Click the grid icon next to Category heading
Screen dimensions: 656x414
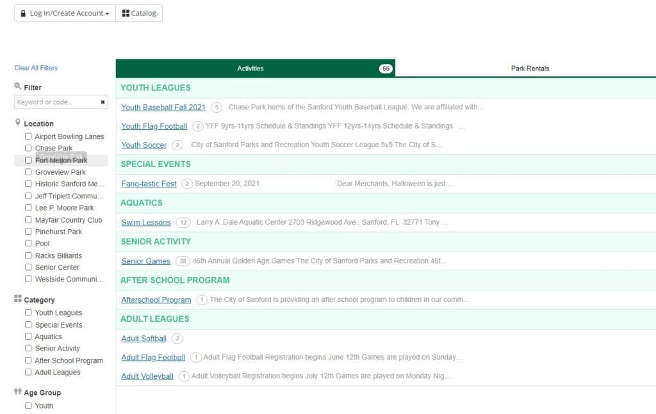(x=17, y=299)
